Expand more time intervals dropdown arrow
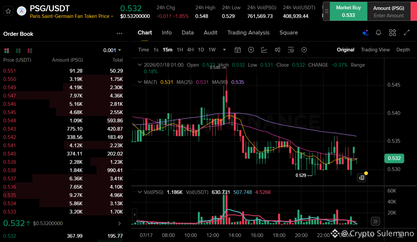The width and height of the screenshot is (417, 242). [224, 50]
